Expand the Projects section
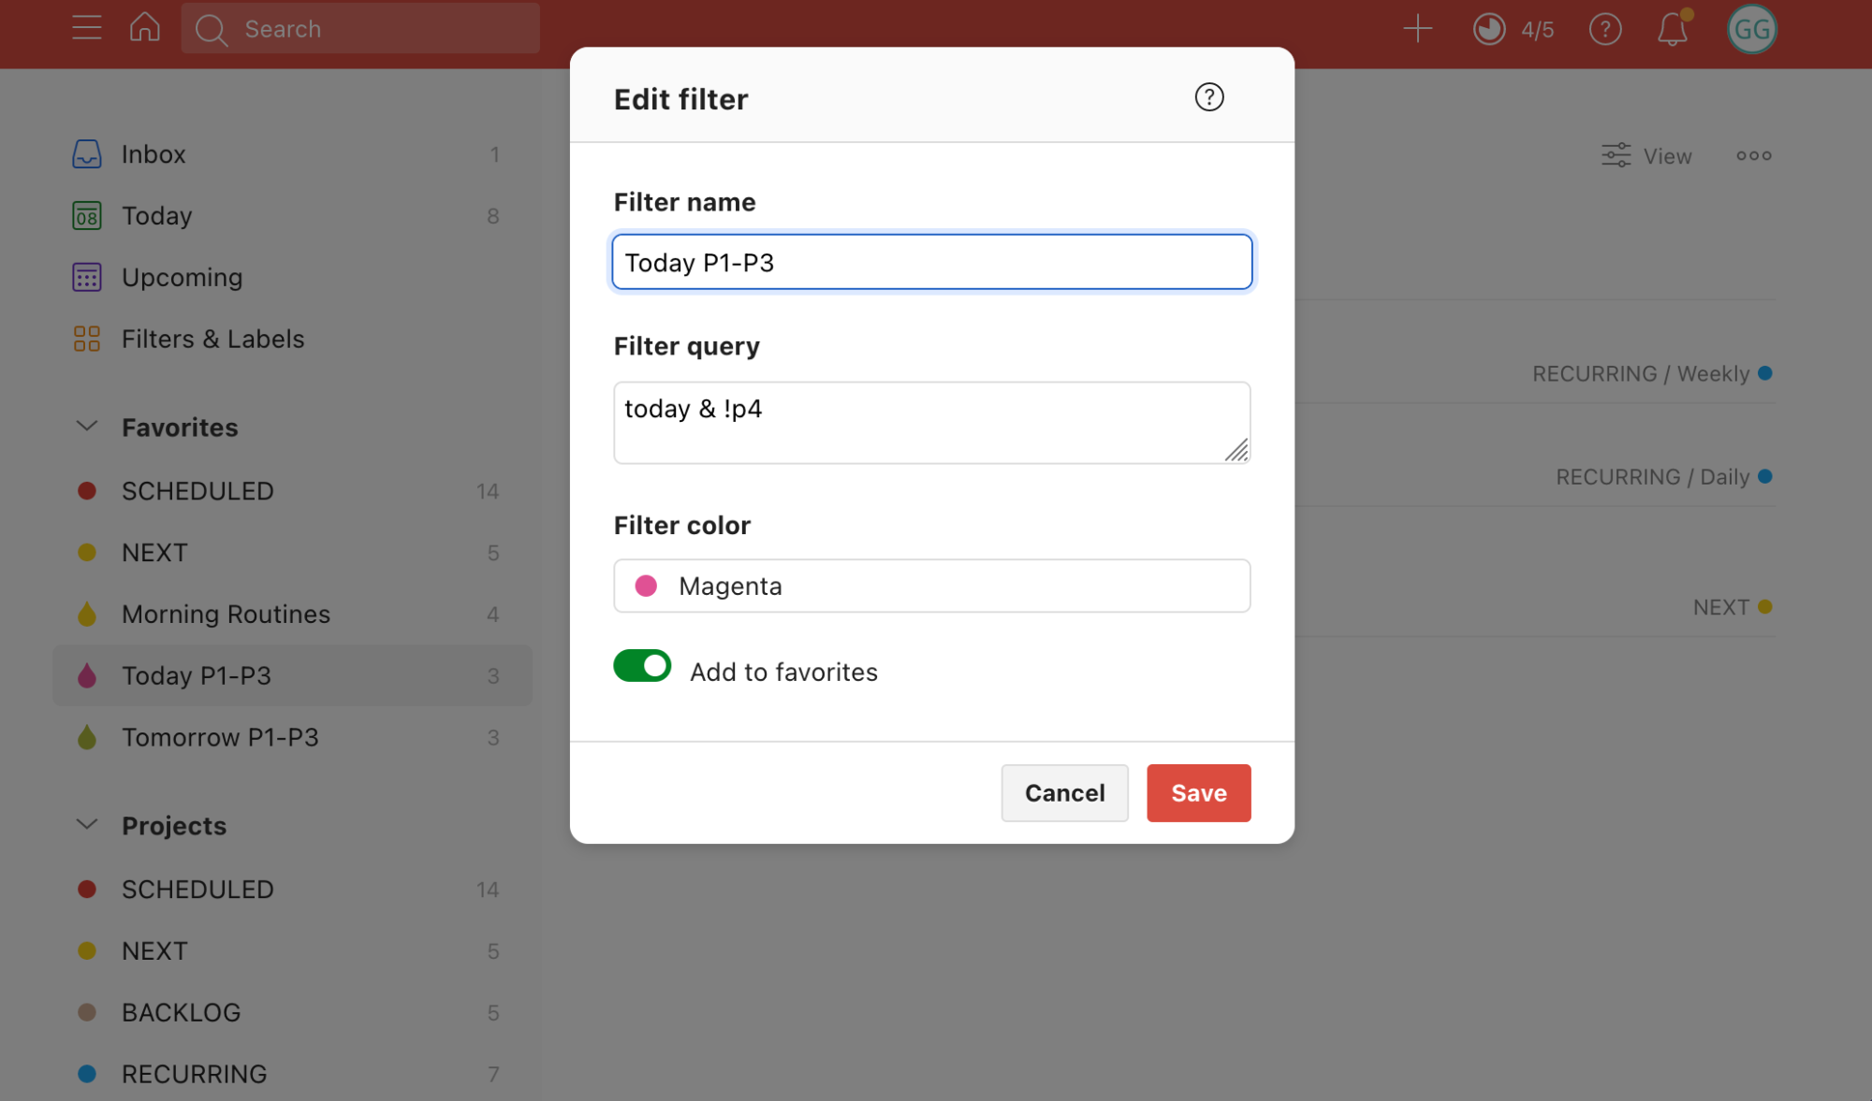The image size is (1872, 1101). (x=85, y=824)
